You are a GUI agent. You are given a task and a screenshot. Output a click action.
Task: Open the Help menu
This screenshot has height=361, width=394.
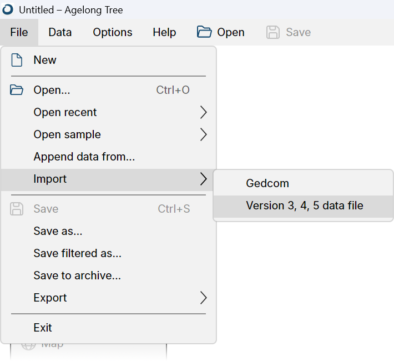point(164,32)
